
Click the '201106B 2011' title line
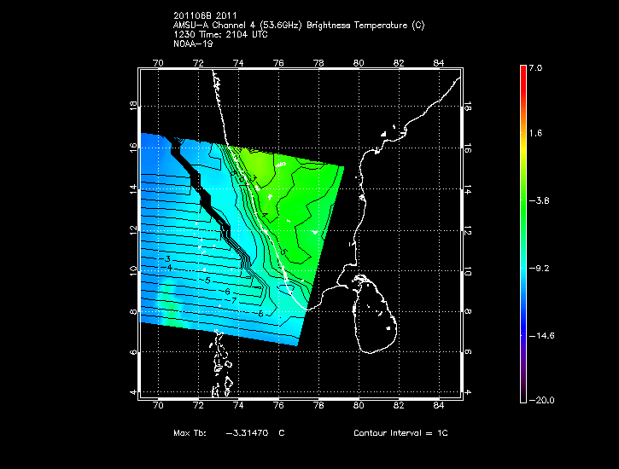(205, 15)
